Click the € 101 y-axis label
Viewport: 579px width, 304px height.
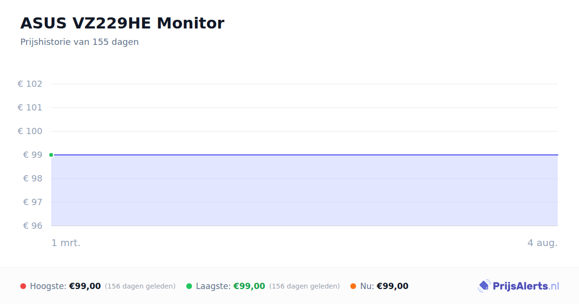click(30, 108)
